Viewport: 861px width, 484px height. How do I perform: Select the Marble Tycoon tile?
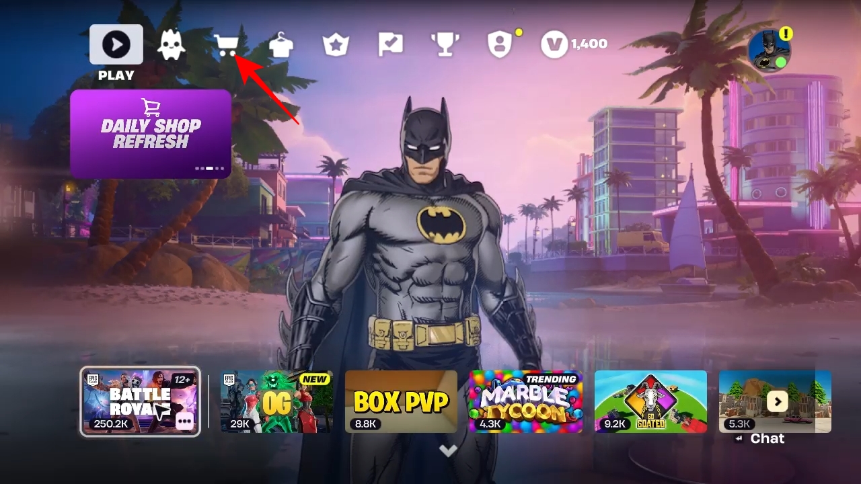(526, 401)
